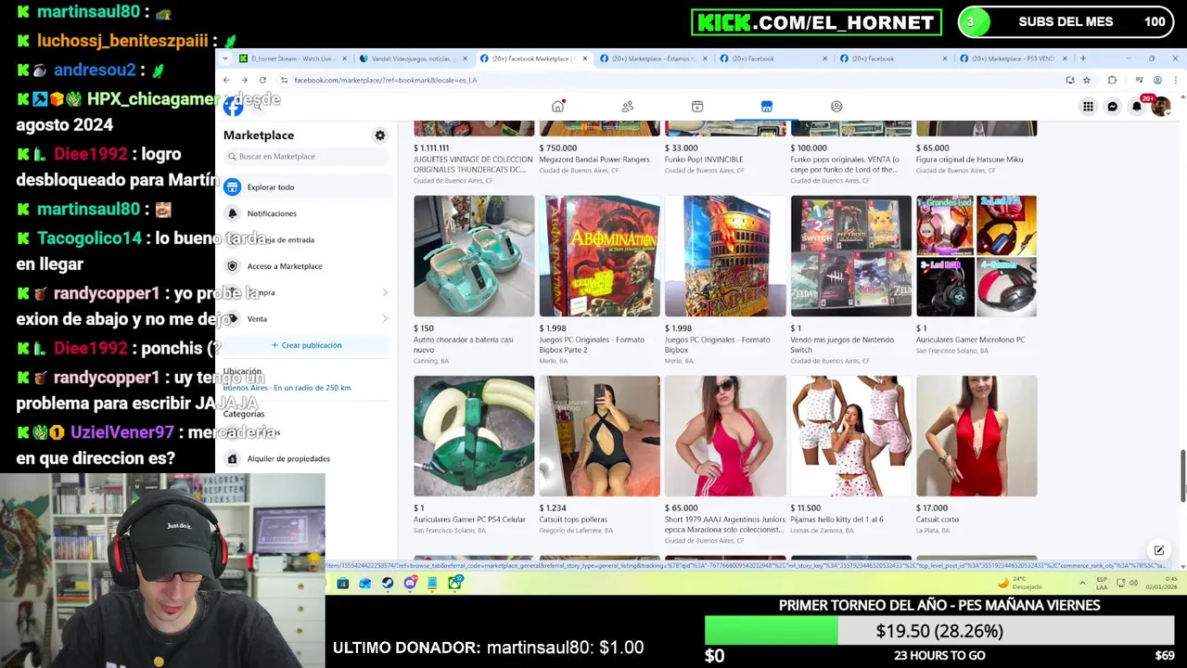Image resolution: width=1187 pixels, height=668 pixels.
Task: Go back using the browser back arrow
Action: point(226,80)
